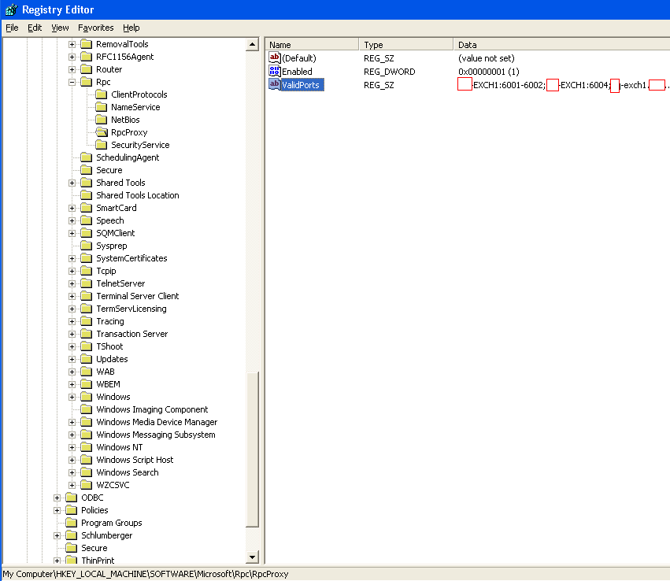Expand the Schlumberger key

point(57,535)
